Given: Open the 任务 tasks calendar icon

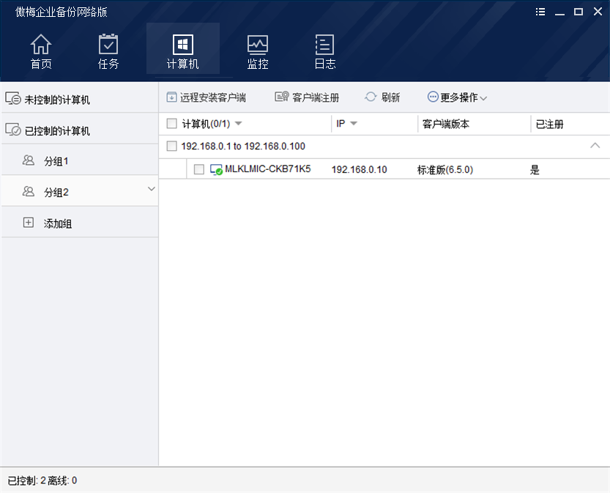Looking at the screenshot, I should point(108,44).
